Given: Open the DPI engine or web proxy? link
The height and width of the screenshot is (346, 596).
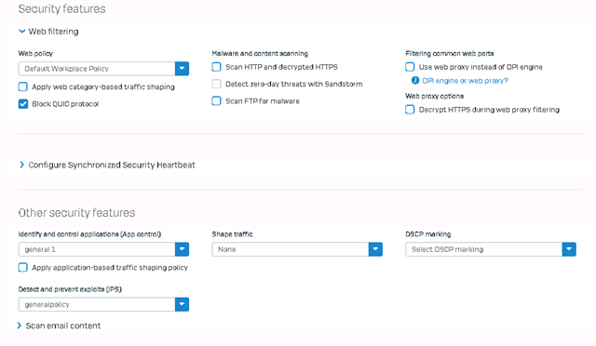Looking at the screenshot, I should pyautogui.click(x=465, y=81).
